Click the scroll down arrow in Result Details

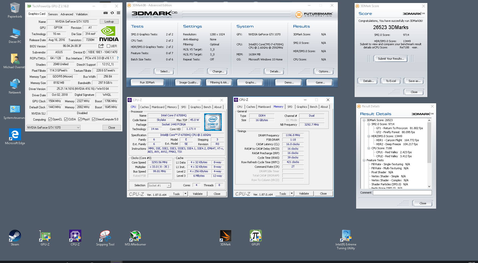[x=429, y=187]
